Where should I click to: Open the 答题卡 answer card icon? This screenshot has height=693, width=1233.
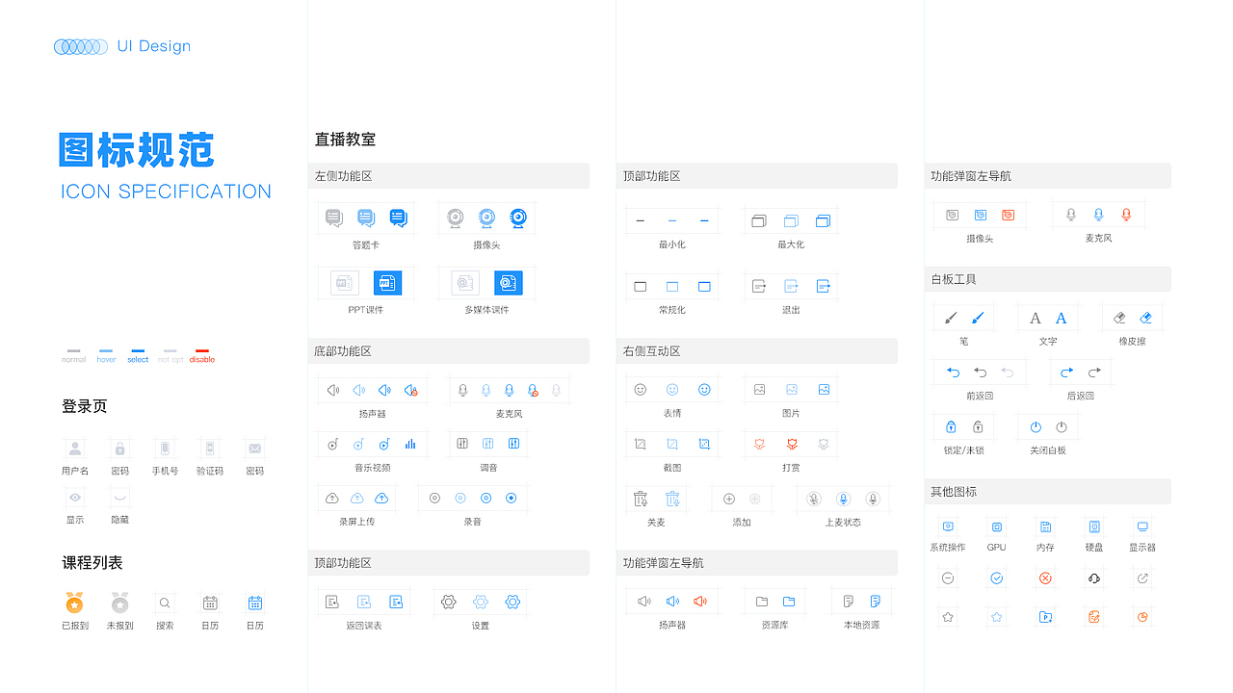point(366,218)
